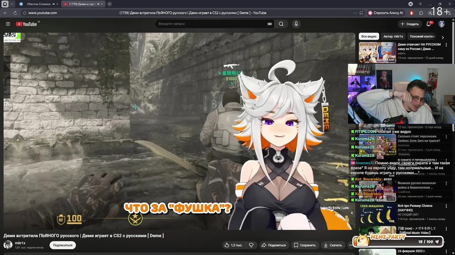Image resolution: width=455 pixels, height=255 pixels.
Task: Subscribe with the Подписаться button
Action: tap(63, 245)
